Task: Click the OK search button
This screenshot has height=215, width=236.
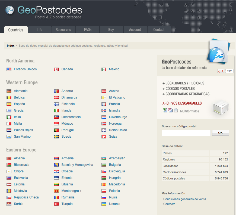Action: (x=221, y=133)
